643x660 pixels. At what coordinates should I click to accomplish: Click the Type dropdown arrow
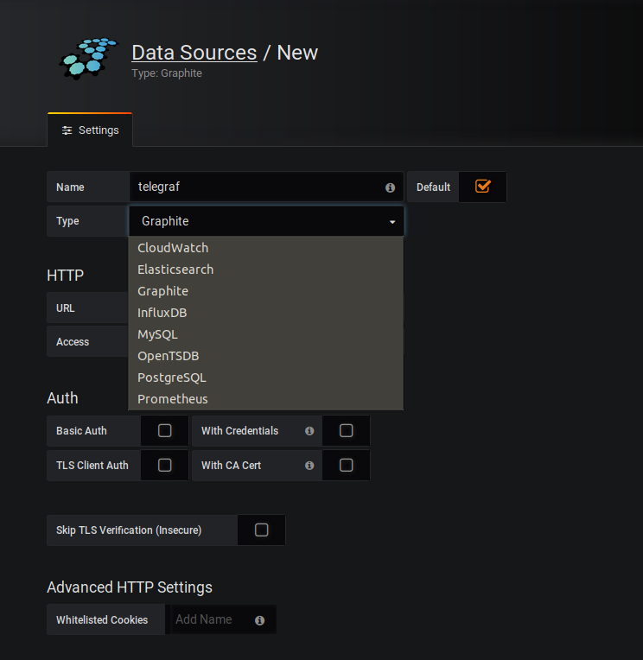click(x=392, y=222)
